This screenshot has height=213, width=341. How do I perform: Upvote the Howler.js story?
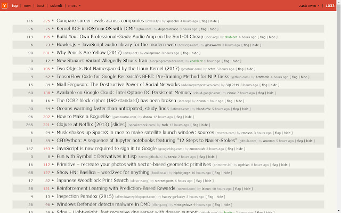[53, 44]
